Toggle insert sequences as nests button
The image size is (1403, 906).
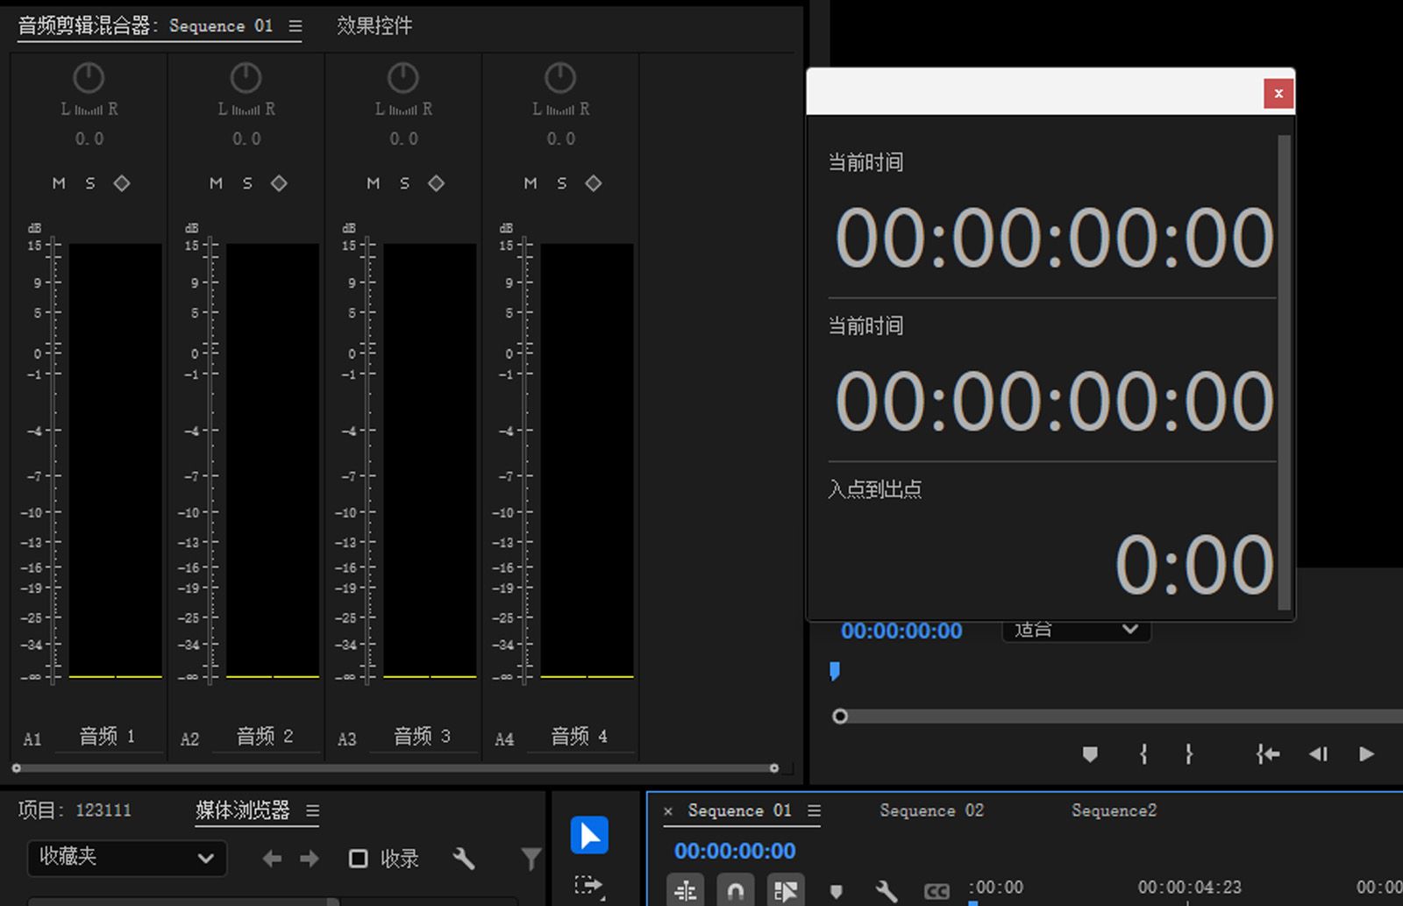(686, 891)
